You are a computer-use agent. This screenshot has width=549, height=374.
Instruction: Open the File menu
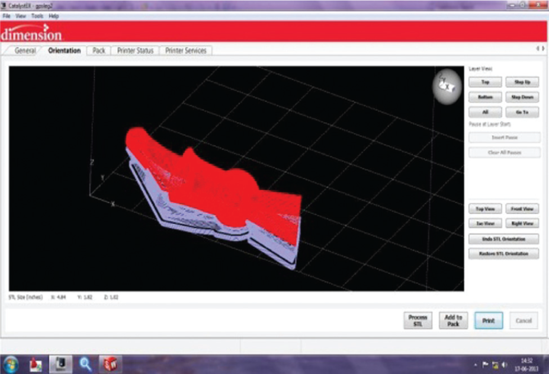coord(7,16)
